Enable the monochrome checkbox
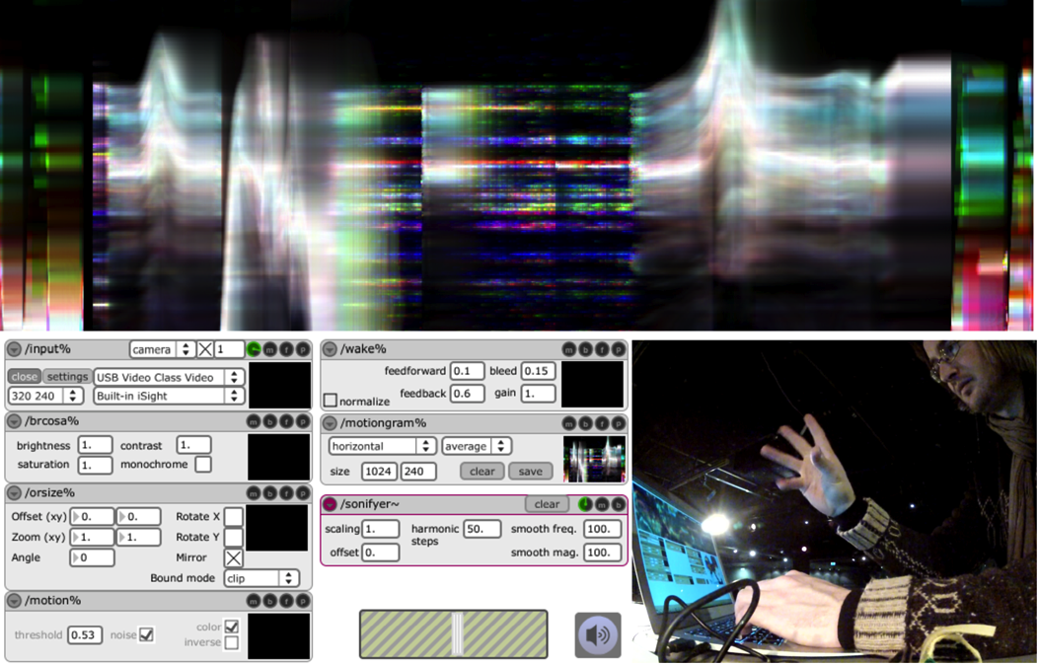The image size is (1038, 666). click(x=203, y=464)
